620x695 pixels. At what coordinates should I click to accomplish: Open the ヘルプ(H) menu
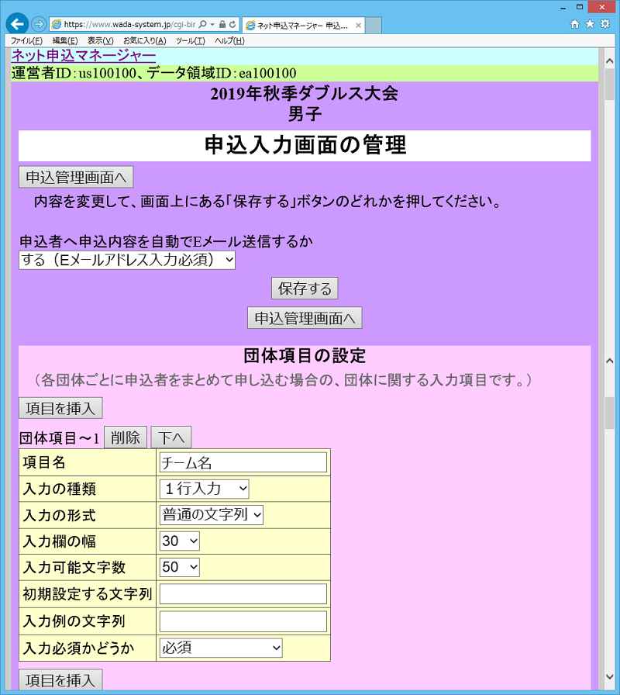(229, 41)
